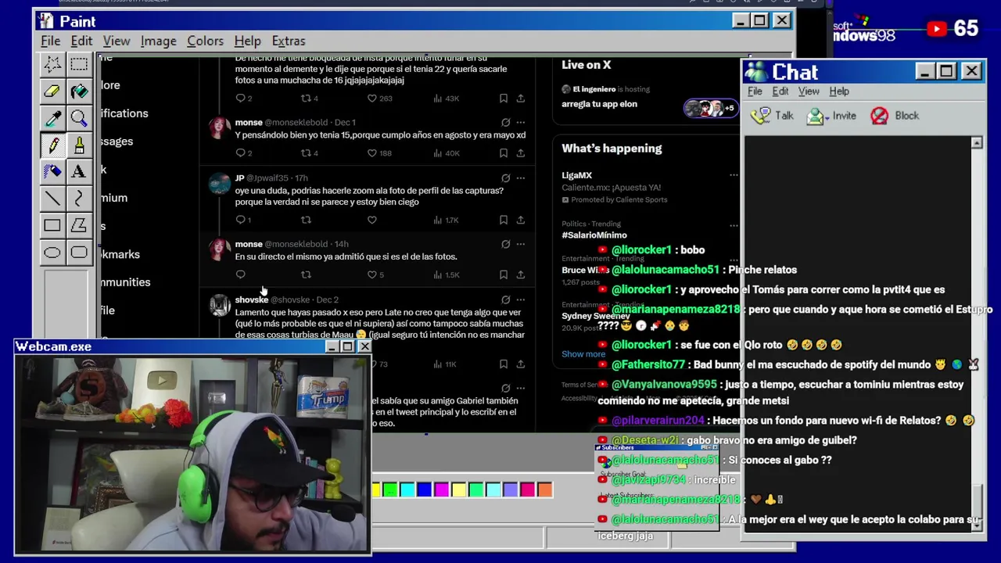Select the rectangular Select tool in Paint
Image resolution: width=1001 pixels, height=563 pixels.
[79, 64]
